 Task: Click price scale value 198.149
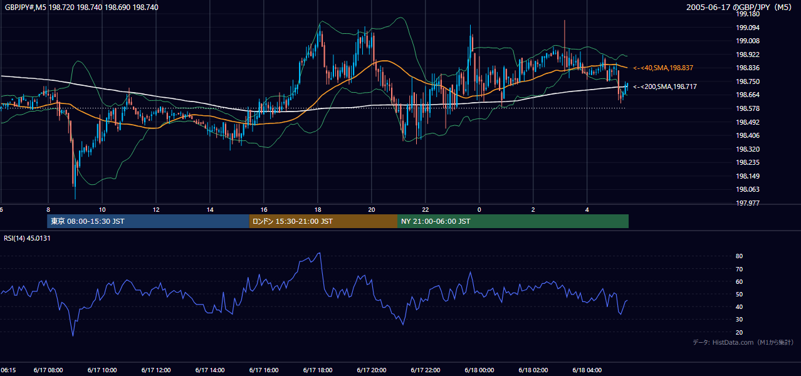[x=748, y=176]
